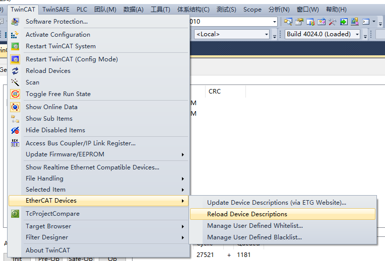The image size is (385, 261).
Task: Click the Show Sub Items icon
Action: point(15,119)
